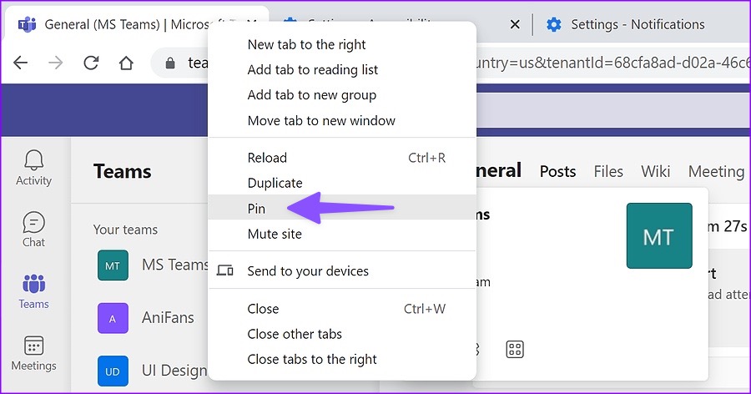751x394 pixels.
Task: Open Activity in Teams sidebar
Action: tap(33, 168)
